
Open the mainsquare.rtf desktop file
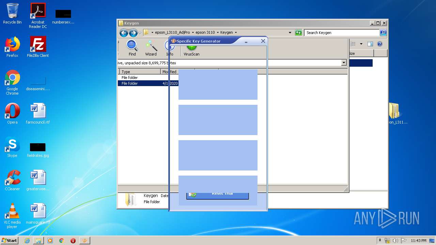[x=38, y=214]
